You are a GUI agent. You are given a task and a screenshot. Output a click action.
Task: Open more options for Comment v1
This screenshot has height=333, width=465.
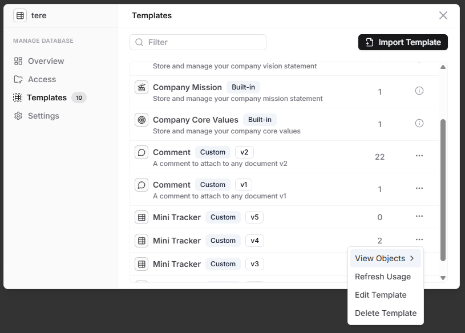pos(419,188)
